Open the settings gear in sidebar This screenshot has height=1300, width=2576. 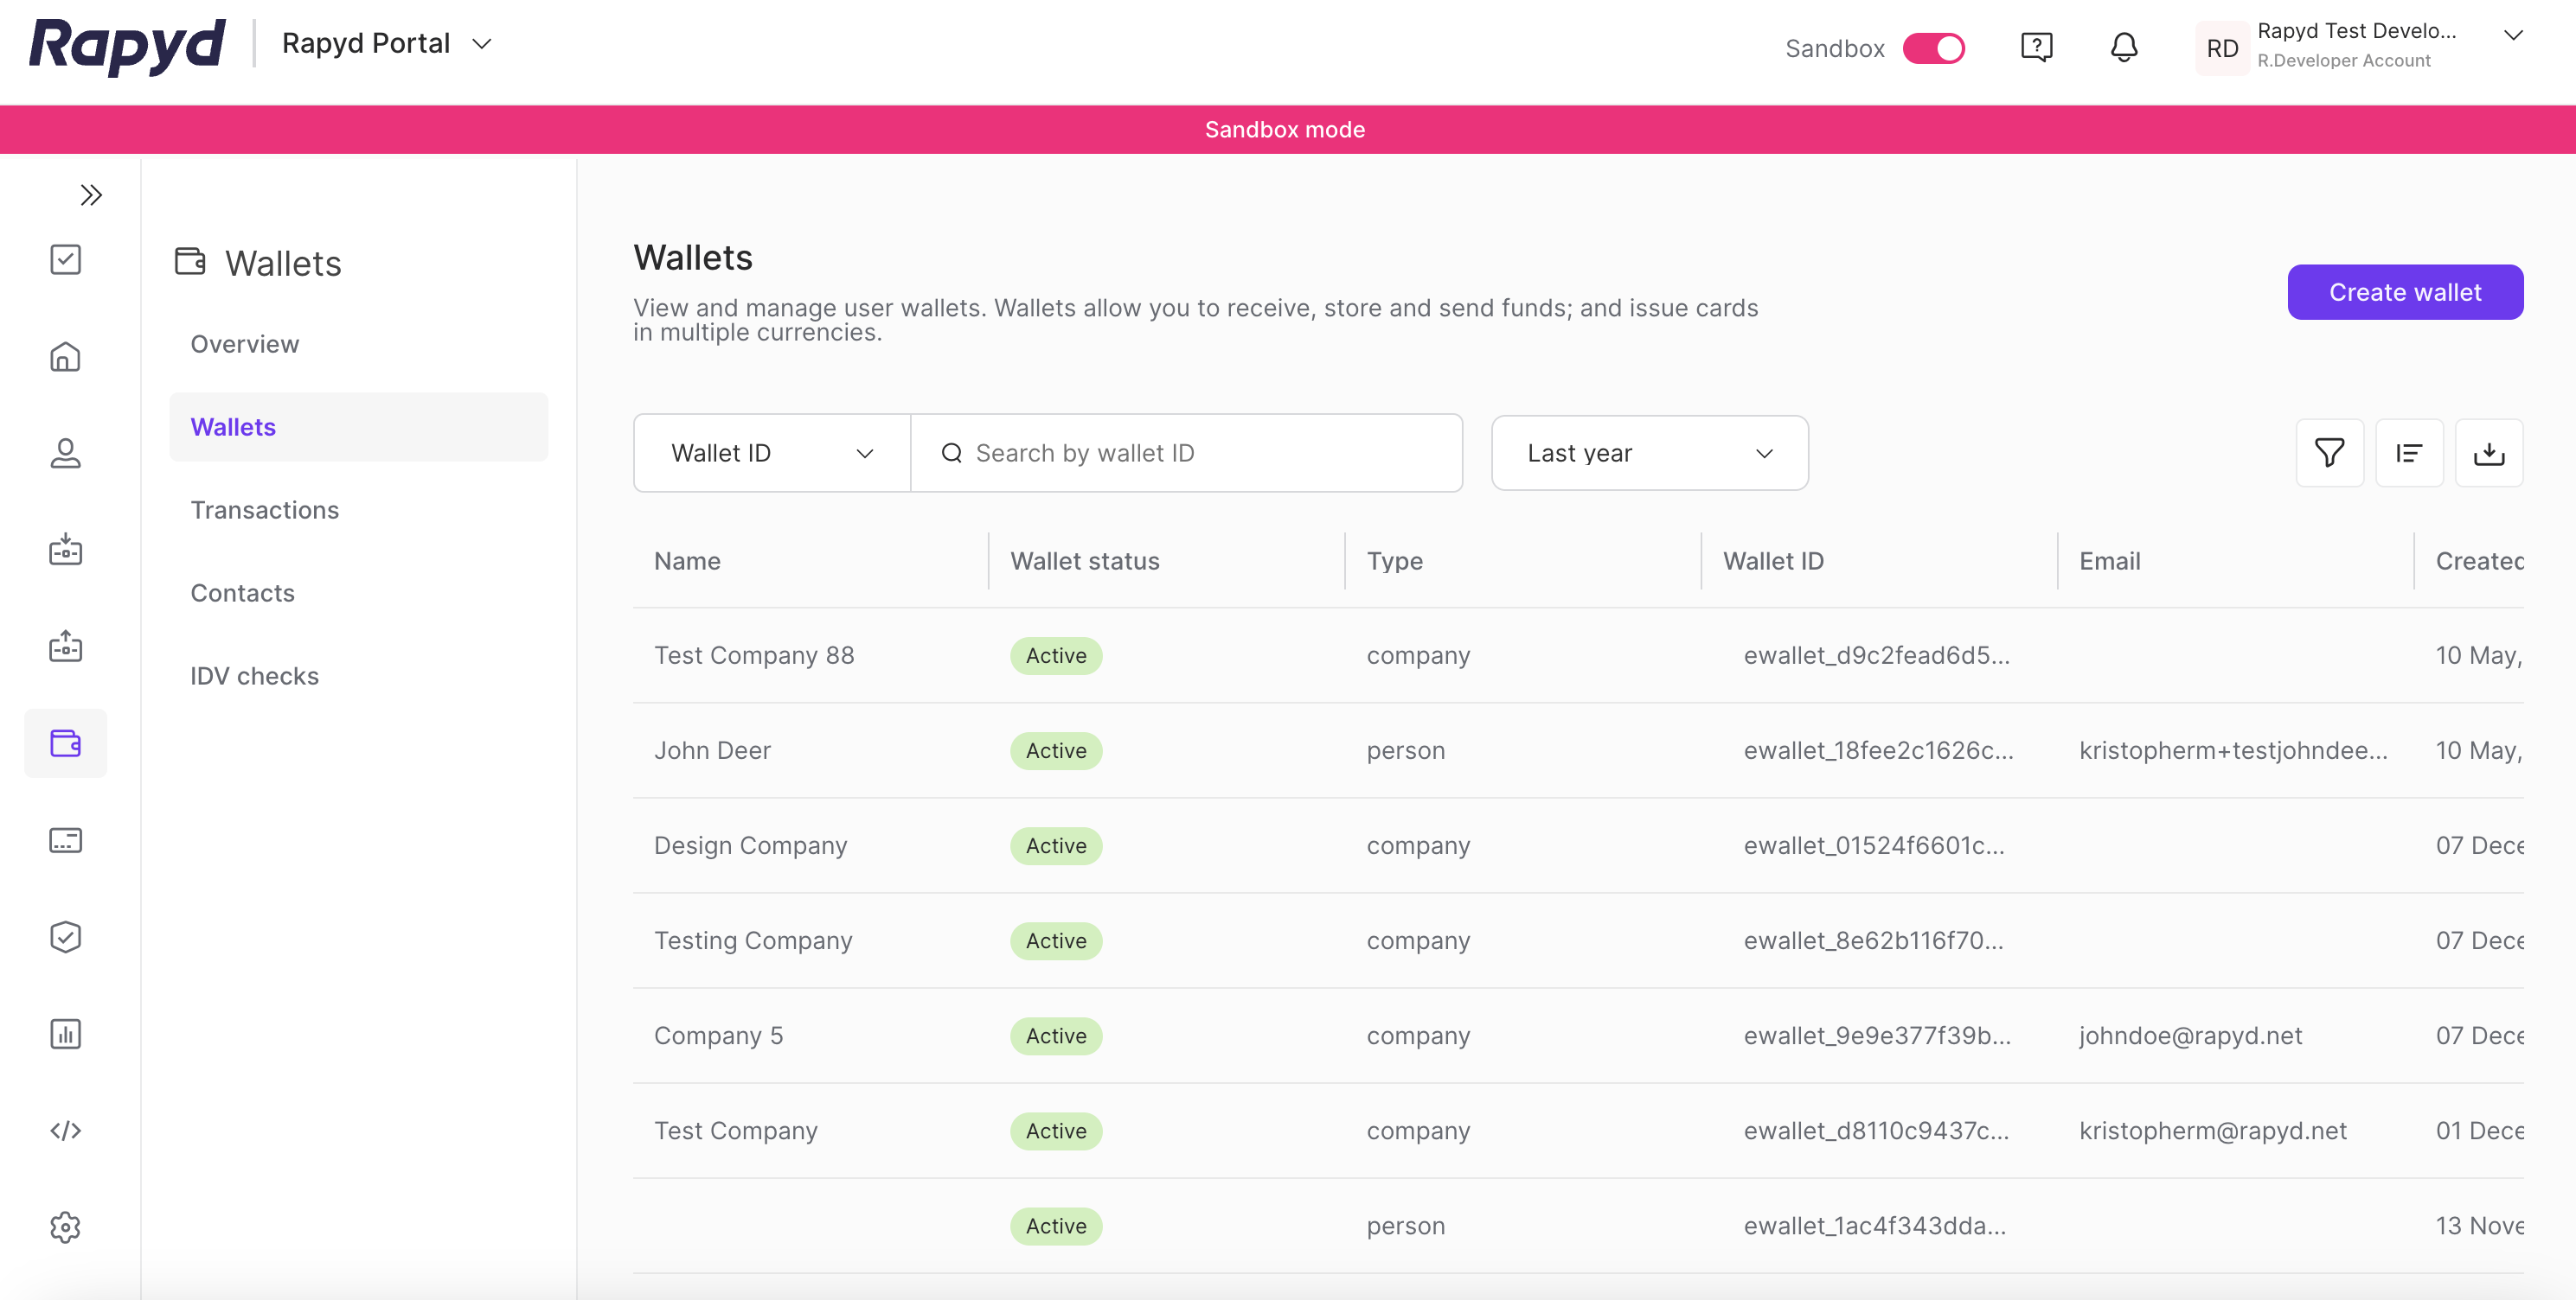pos(65,1227)
